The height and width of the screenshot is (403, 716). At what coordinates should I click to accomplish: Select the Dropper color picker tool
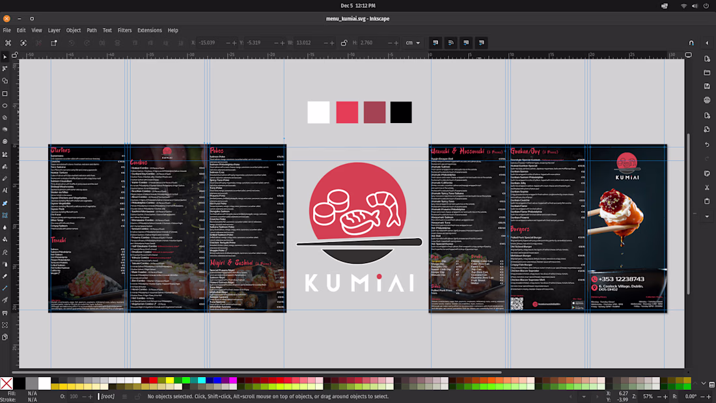[5, 227]
